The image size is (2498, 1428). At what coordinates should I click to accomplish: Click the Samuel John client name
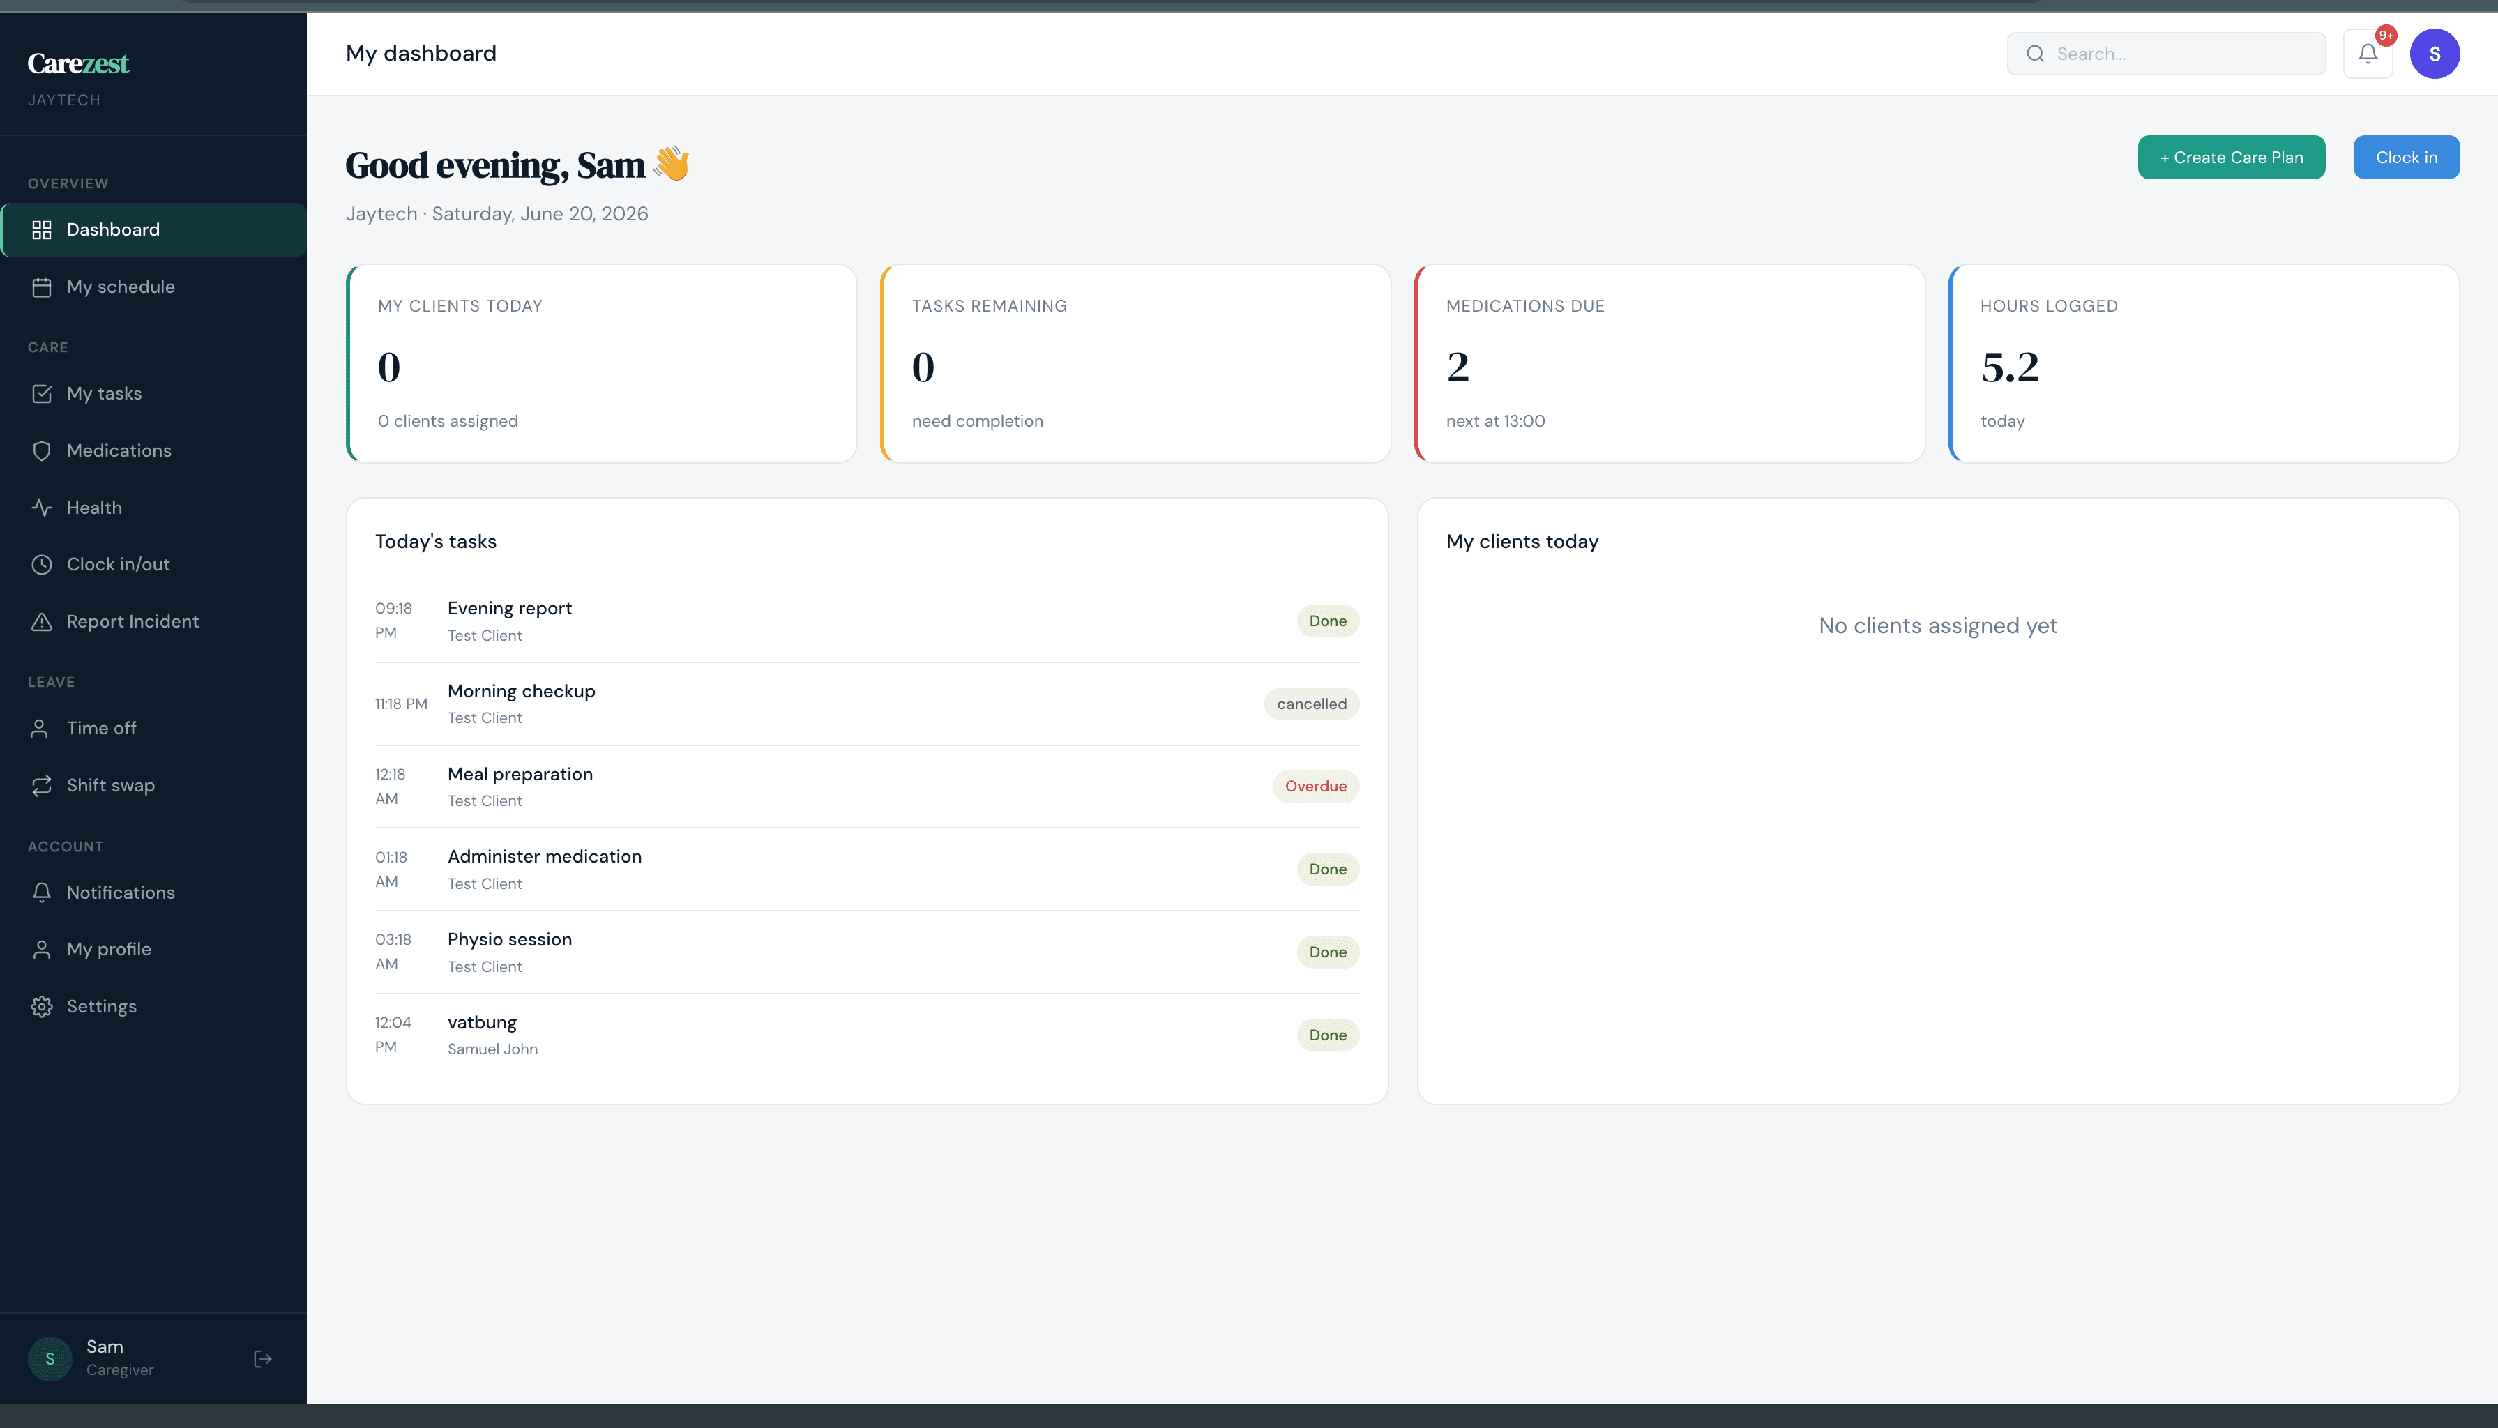coord(492,1049)
